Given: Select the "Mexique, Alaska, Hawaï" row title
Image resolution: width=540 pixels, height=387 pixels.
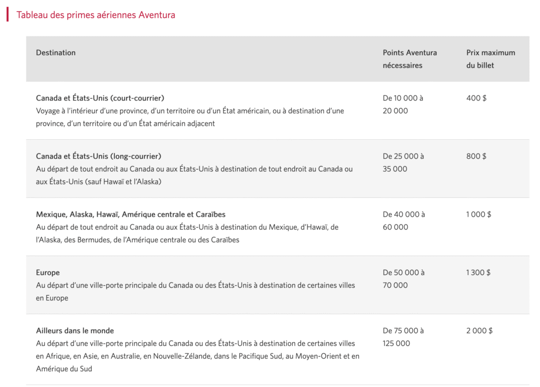Looking at the screenshot, I should [x=131, y=215].
